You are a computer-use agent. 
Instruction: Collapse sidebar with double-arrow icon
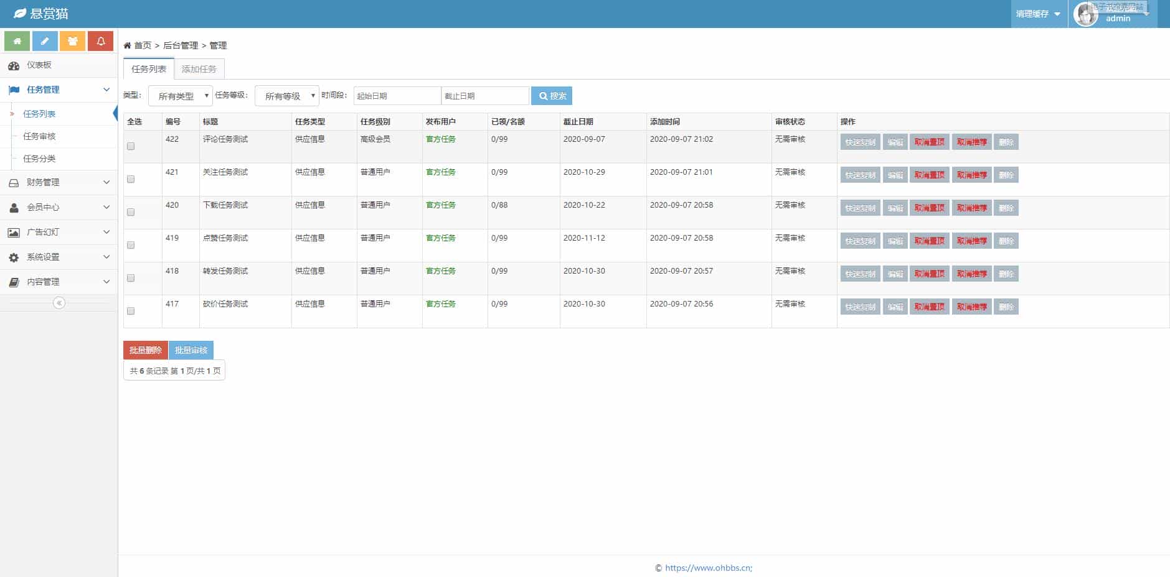coord(59,303)
